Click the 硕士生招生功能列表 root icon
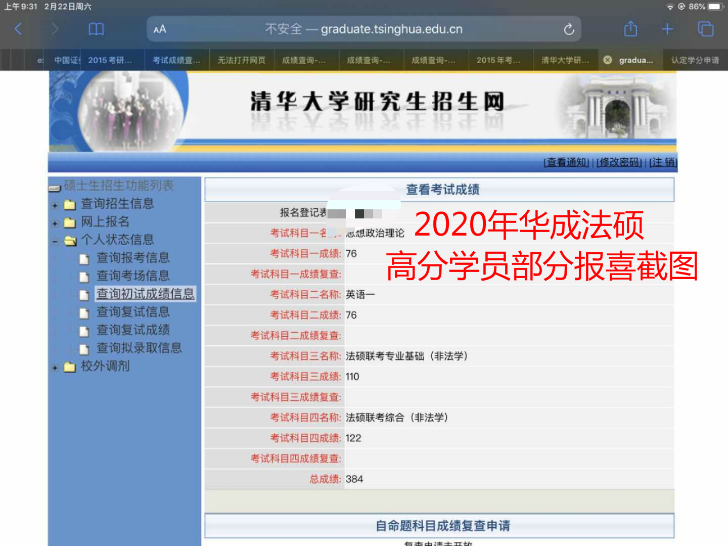728x546 pixels. [x=55, y=188]
